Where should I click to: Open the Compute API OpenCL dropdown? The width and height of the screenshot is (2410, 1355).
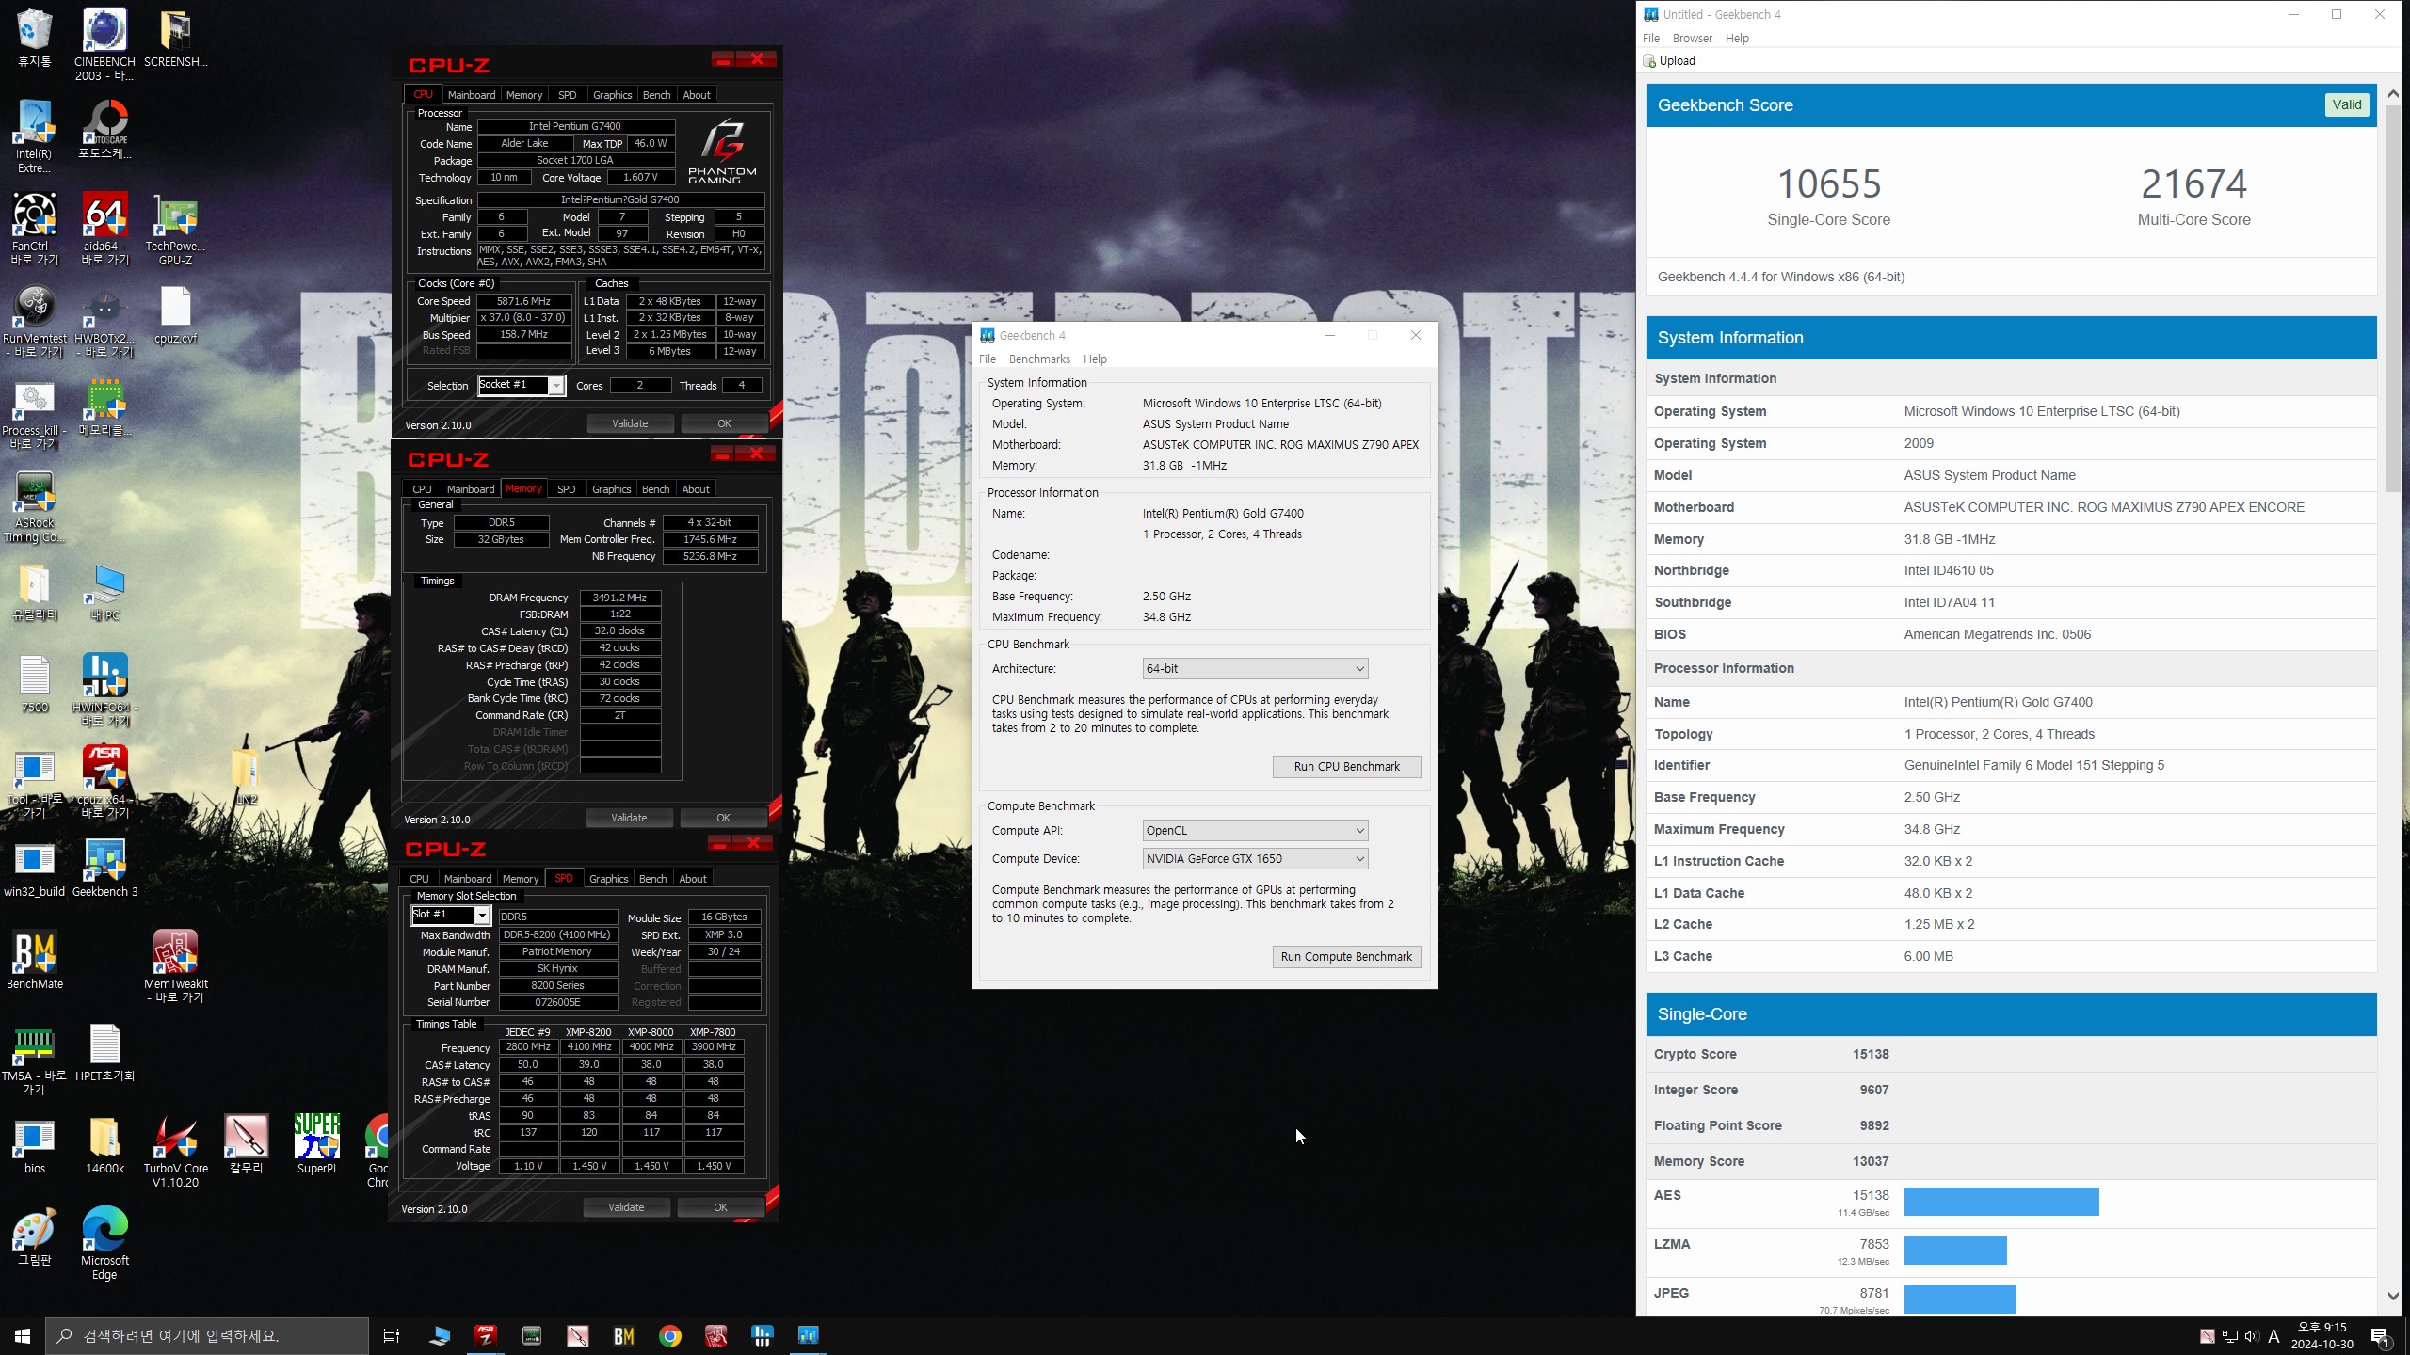pyautogui.click(x=1255, y=831)
